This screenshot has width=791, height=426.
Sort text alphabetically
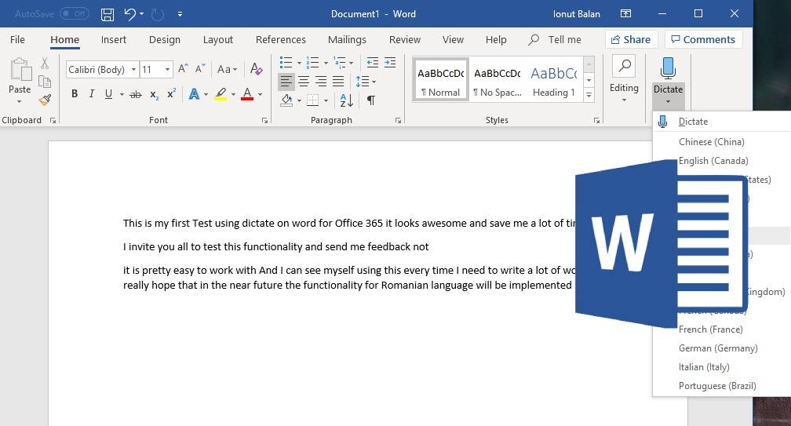click(347, 100)
